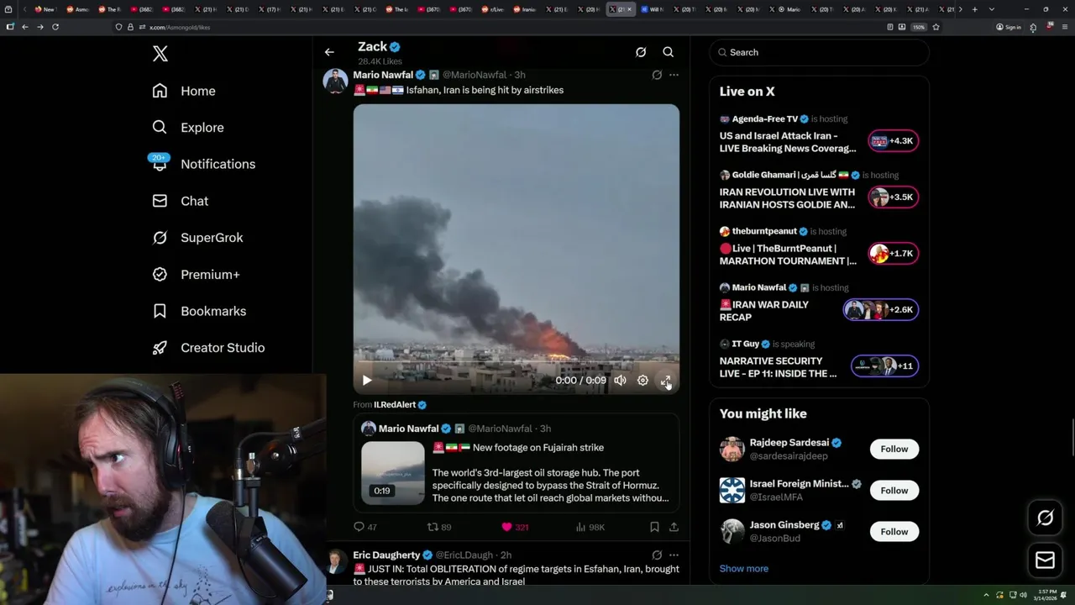Screen dimensions: 1075x605
Task: Join Iran War Daily Recap space
Action: [820, 304]
